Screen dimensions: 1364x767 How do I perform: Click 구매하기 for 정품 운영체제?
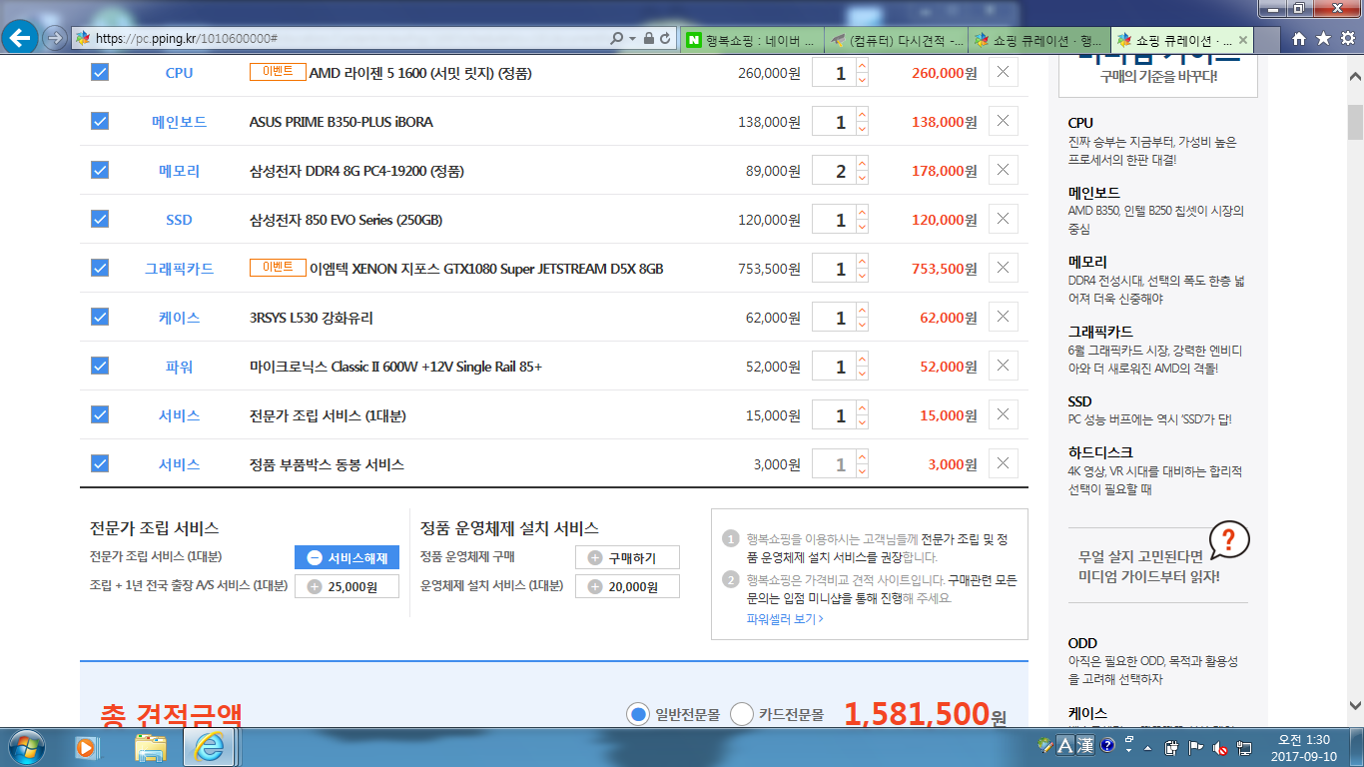click(x=627, y=557)
